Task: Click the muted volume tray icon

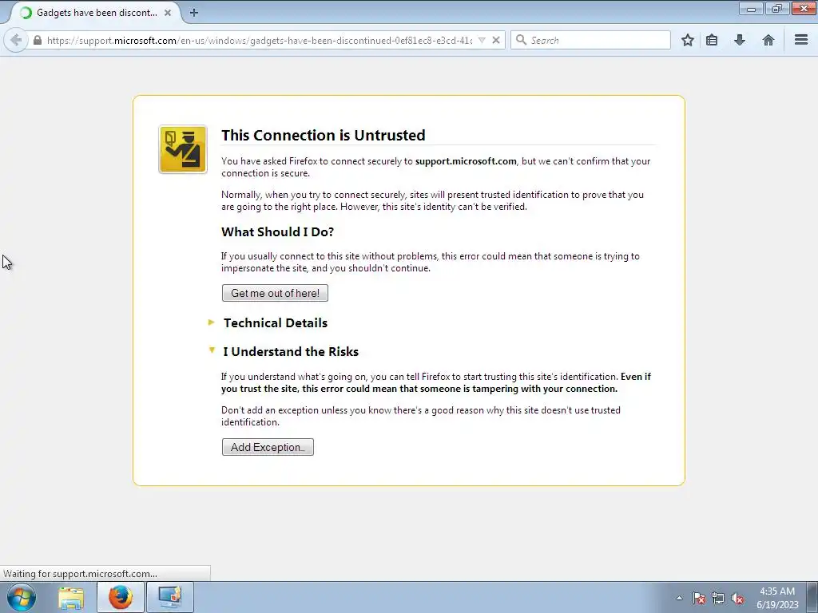Action: pos(737,598)
